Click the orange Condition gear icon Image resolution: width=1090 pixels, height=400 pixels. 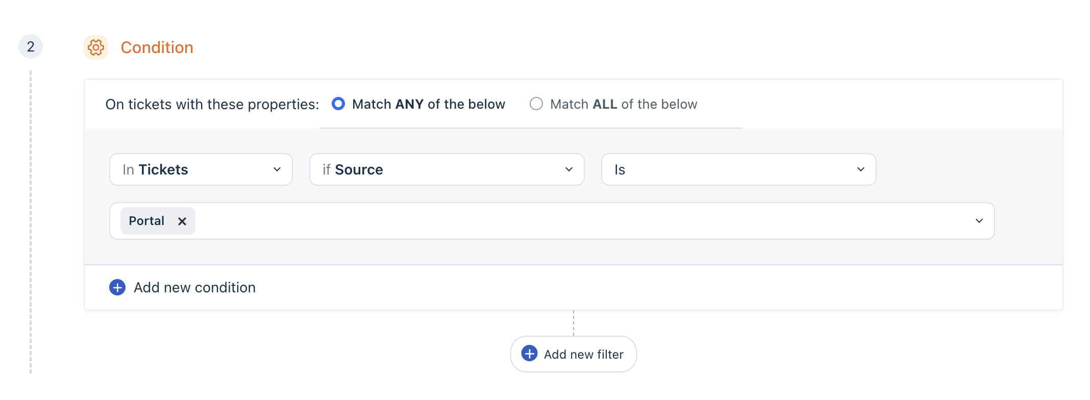[x=96, y=47]
